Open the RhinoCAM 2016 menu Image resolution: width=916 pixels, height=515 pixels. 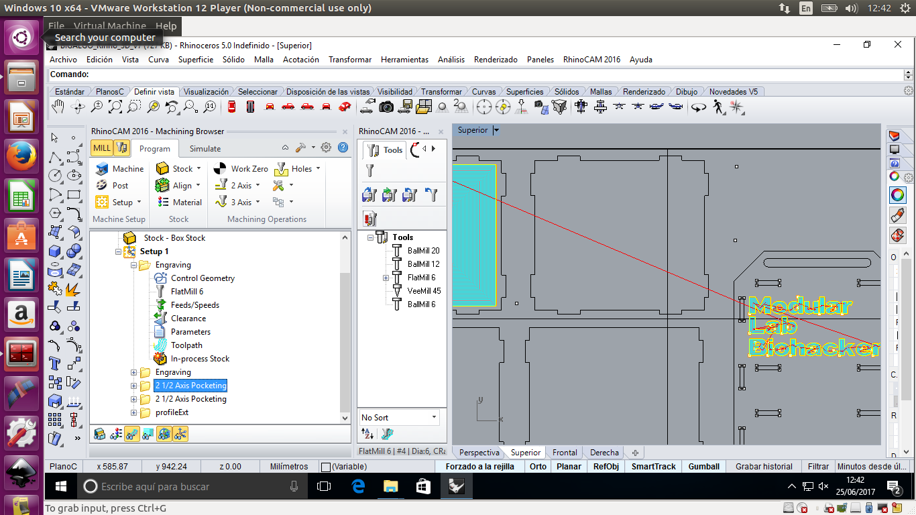point(591,60)
